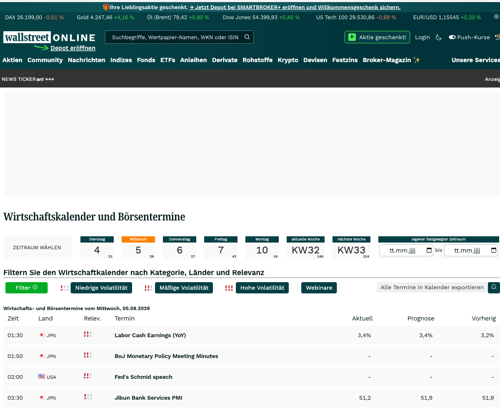
Task: Click the wallstreet ONLINE logo
Action: [x=49, y=38]
